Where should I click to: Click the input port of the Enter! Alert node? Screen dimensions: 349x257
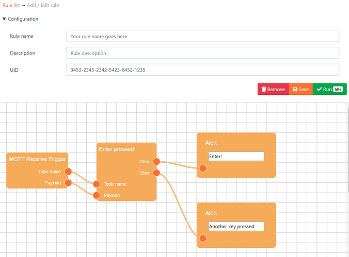tap(203, 168)
